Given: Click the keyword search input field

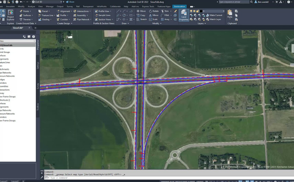Looking at the screenshot, I should (x=234, y=2).
